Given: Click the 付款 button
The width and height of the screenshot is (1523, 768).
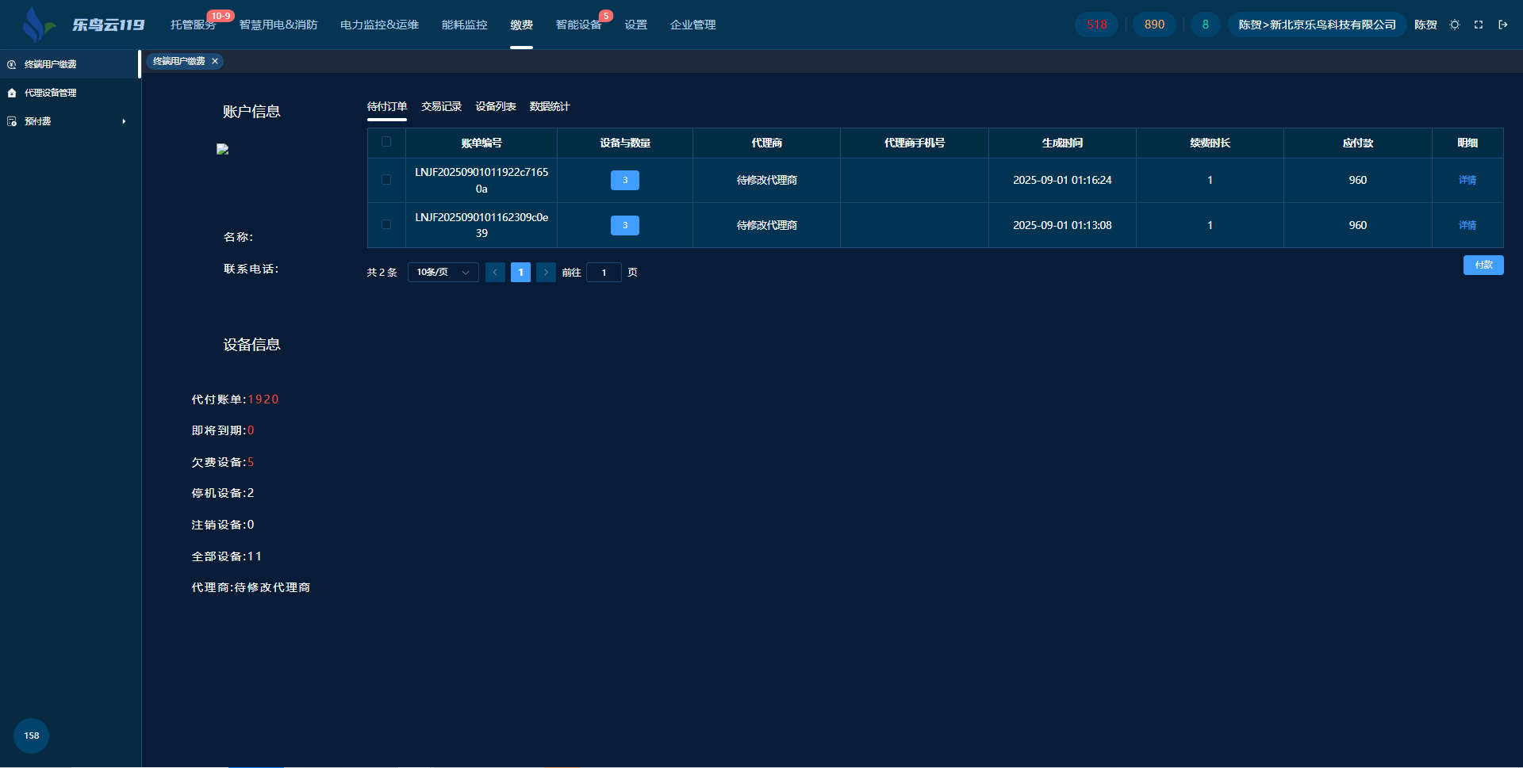Looking at the screenshot, I should (1483, 265).
